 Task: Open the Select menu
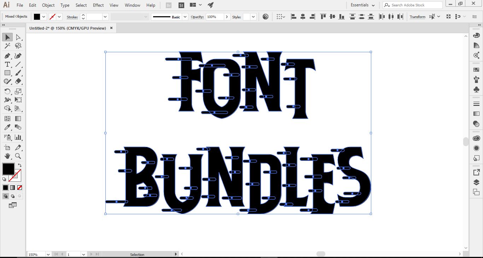pos(81,5)
